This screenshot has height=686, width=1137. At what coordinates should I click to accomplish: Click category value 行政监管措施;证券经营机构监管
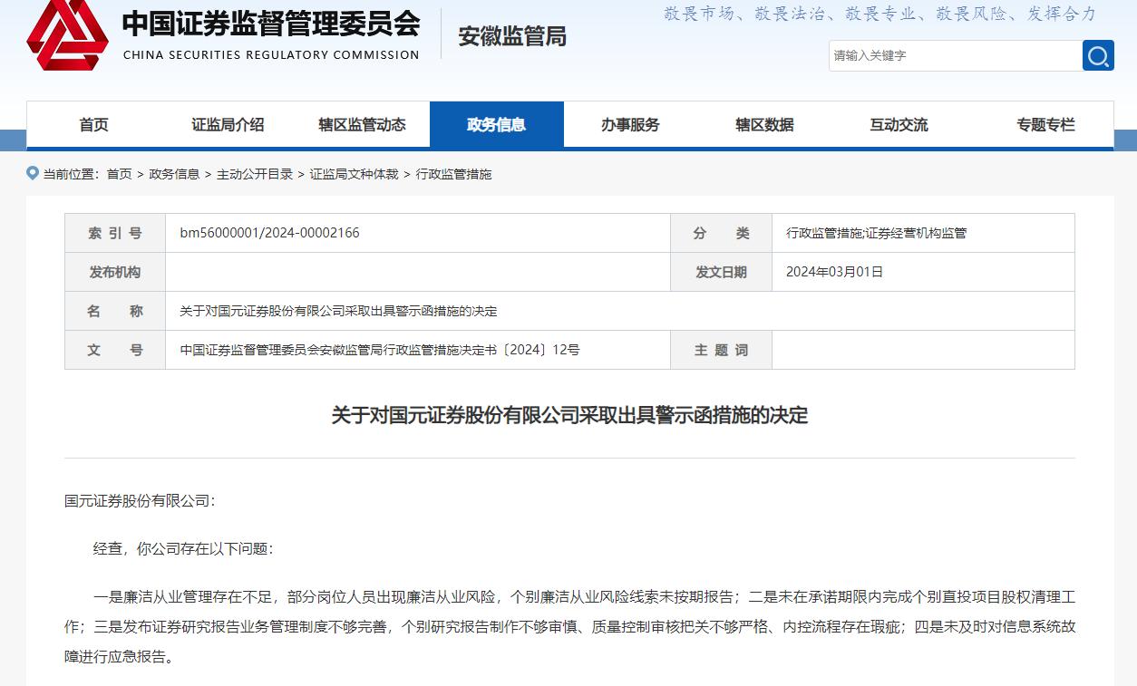tap(876, 233)
